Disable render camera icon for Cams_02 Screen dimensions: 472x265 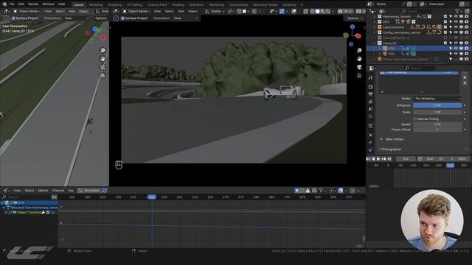pos(467,43)
